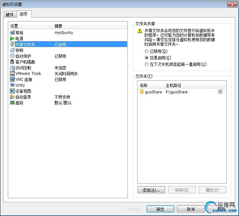Click the 不受支持 summary value

62,97
